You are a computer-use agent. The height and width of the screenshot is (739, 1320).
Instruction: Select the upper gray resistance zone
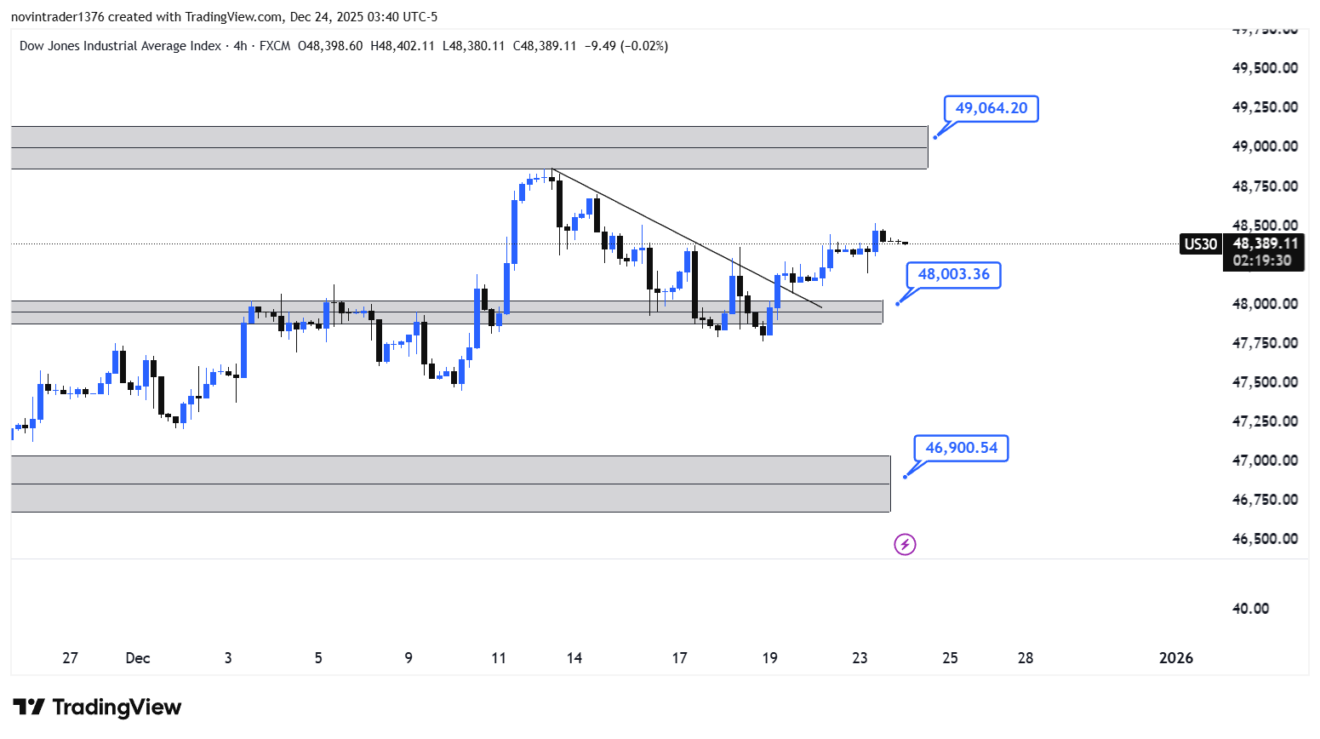click(x=468, y=148)
